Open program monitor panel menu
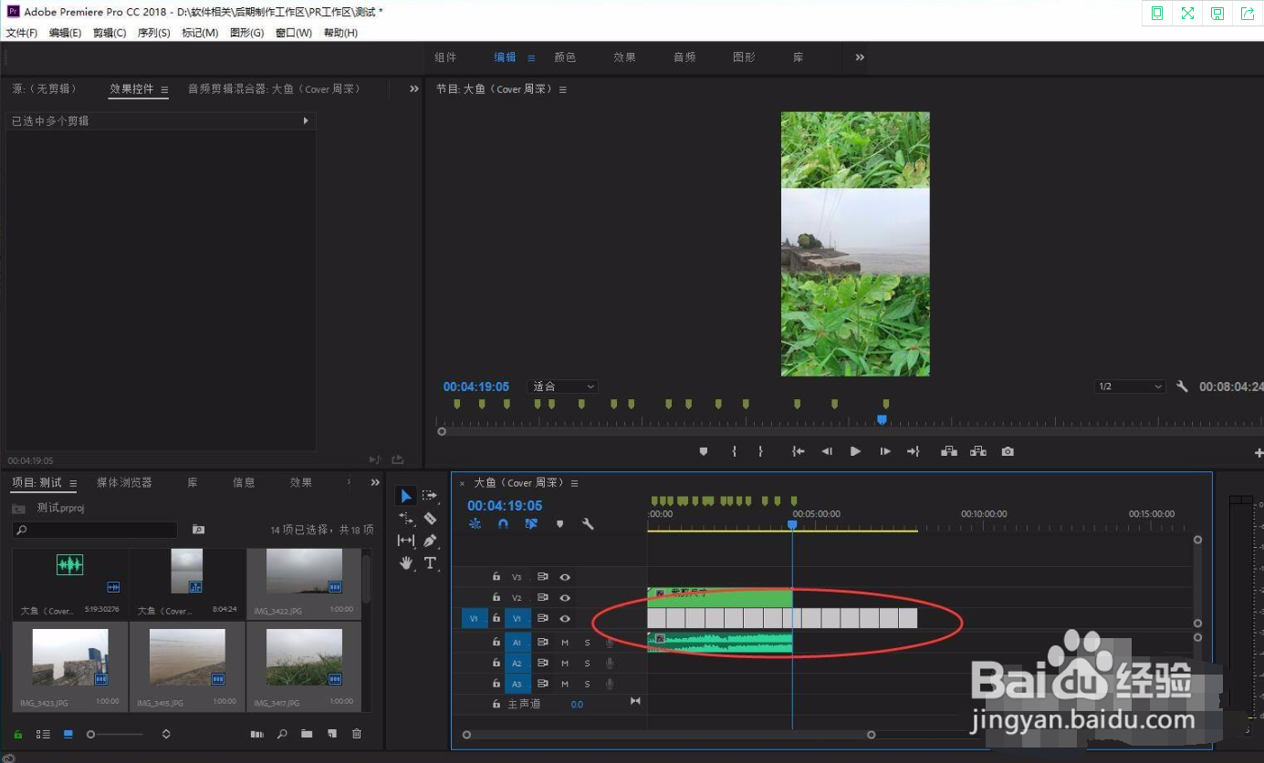 (x=563, y=89)
